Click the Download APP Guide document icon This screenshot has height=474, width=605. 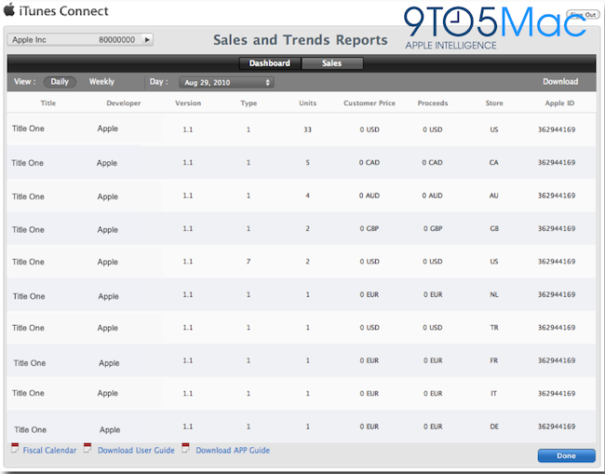[185, 448]
